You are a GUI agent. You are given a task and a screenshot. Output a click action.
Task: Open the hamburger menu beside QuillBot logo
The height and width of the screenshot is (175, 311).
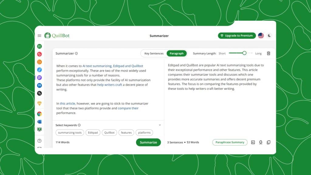(39, 36)
